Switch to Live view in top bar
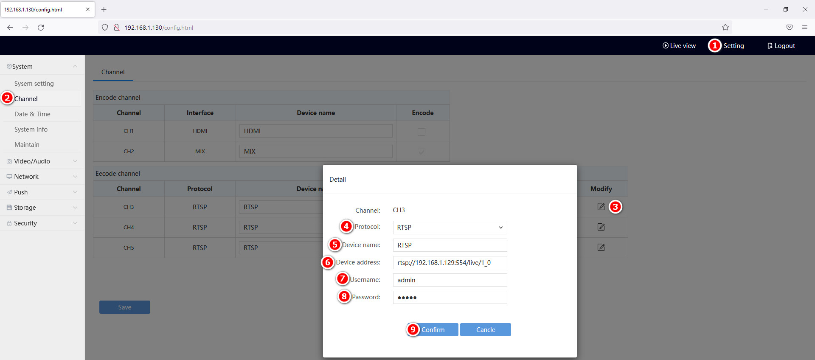This screenshot has width=815, height=360. (x=679, y=46)
